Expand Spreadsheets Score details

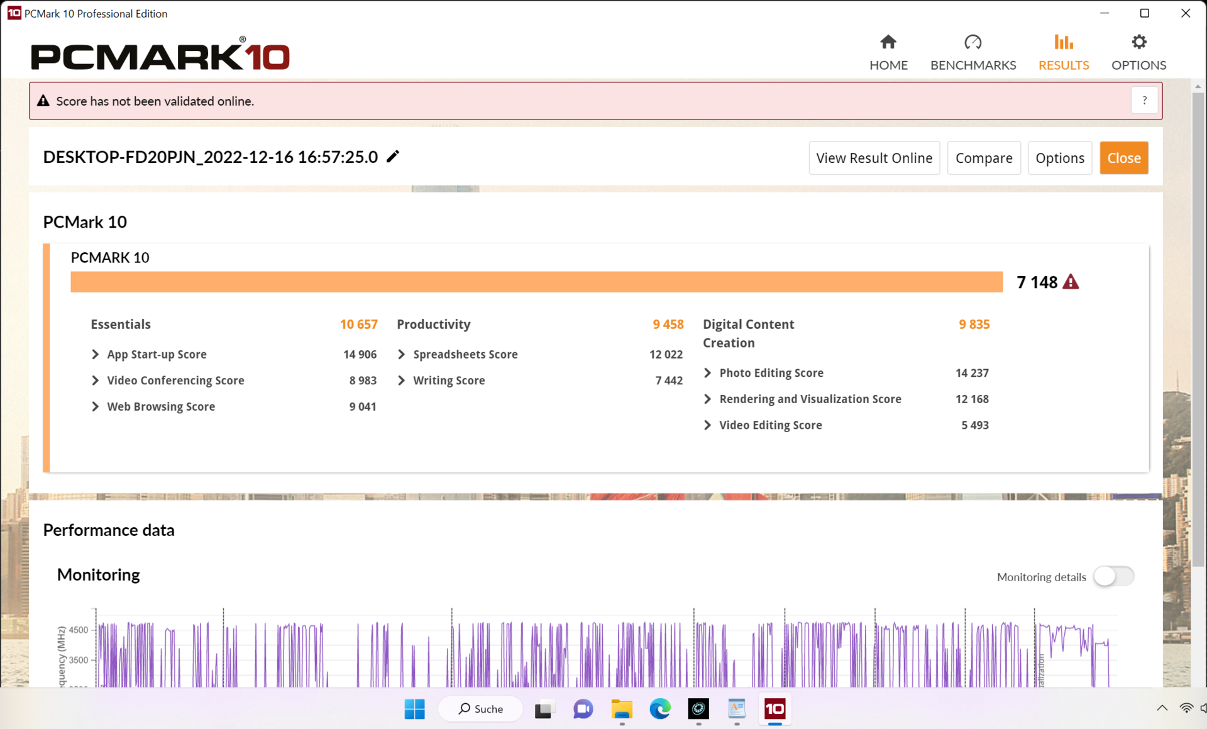(x=402, y=354)
